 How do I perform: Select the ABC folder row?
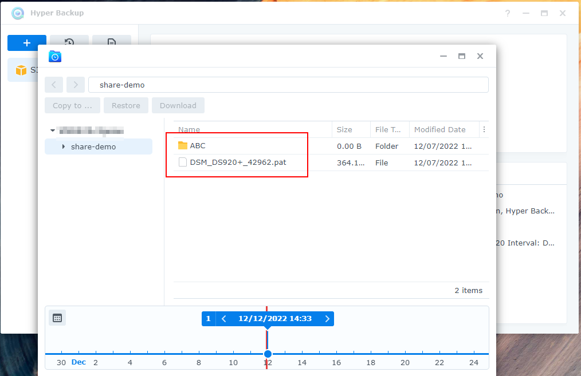tap(198, 146)
